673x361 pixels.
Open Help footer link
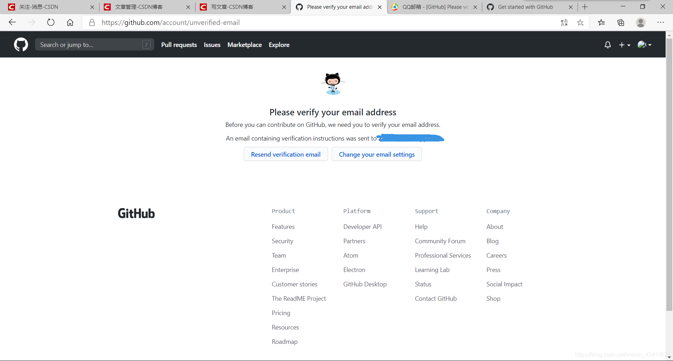coord(421,227)
